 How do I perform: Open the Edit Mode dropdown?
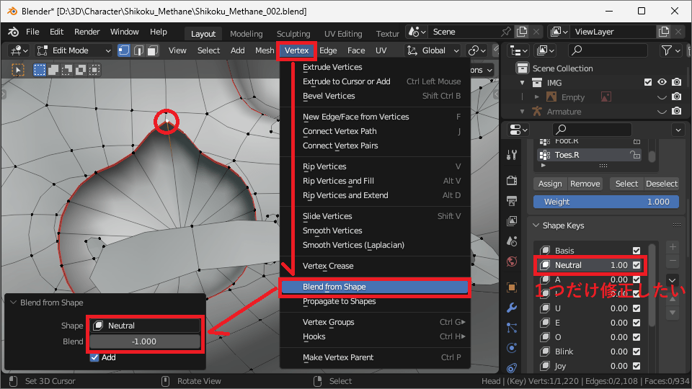(72, 50)
